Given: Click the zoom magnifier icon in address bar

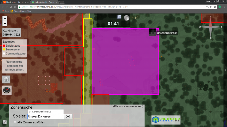Looking at the screenshot, I should click(x=207, y=7).
